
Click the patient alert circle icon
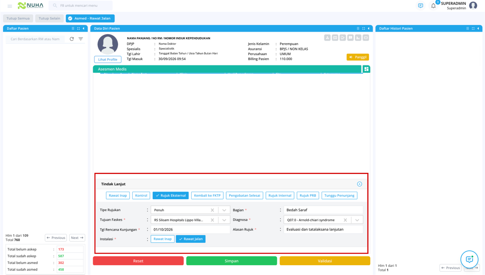tap(366, 38)
